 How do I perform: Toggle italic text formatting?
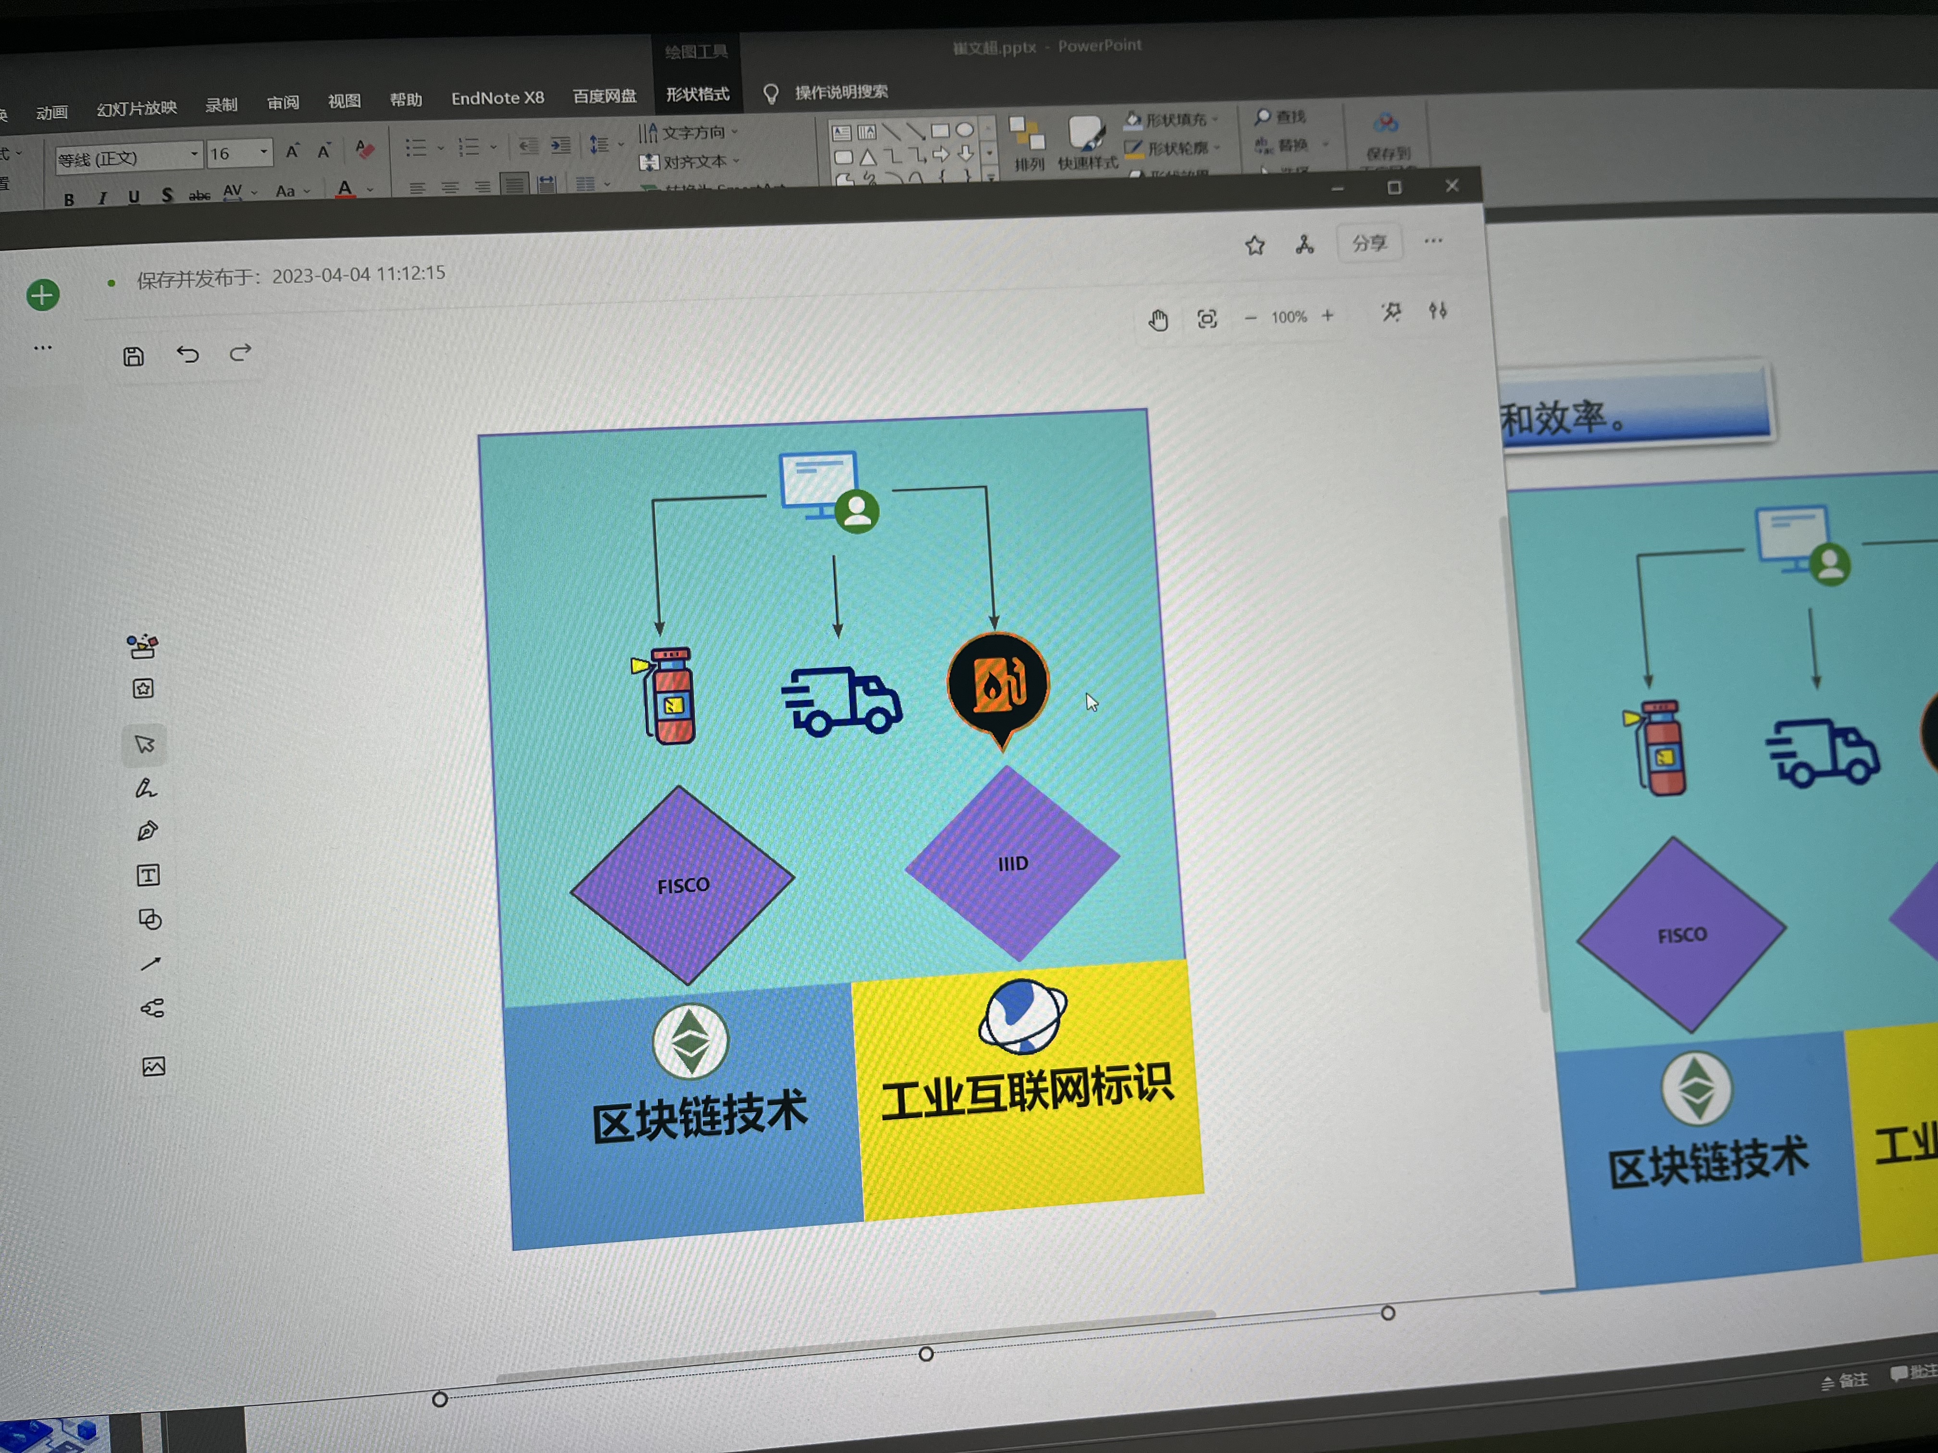coord(101,199)
